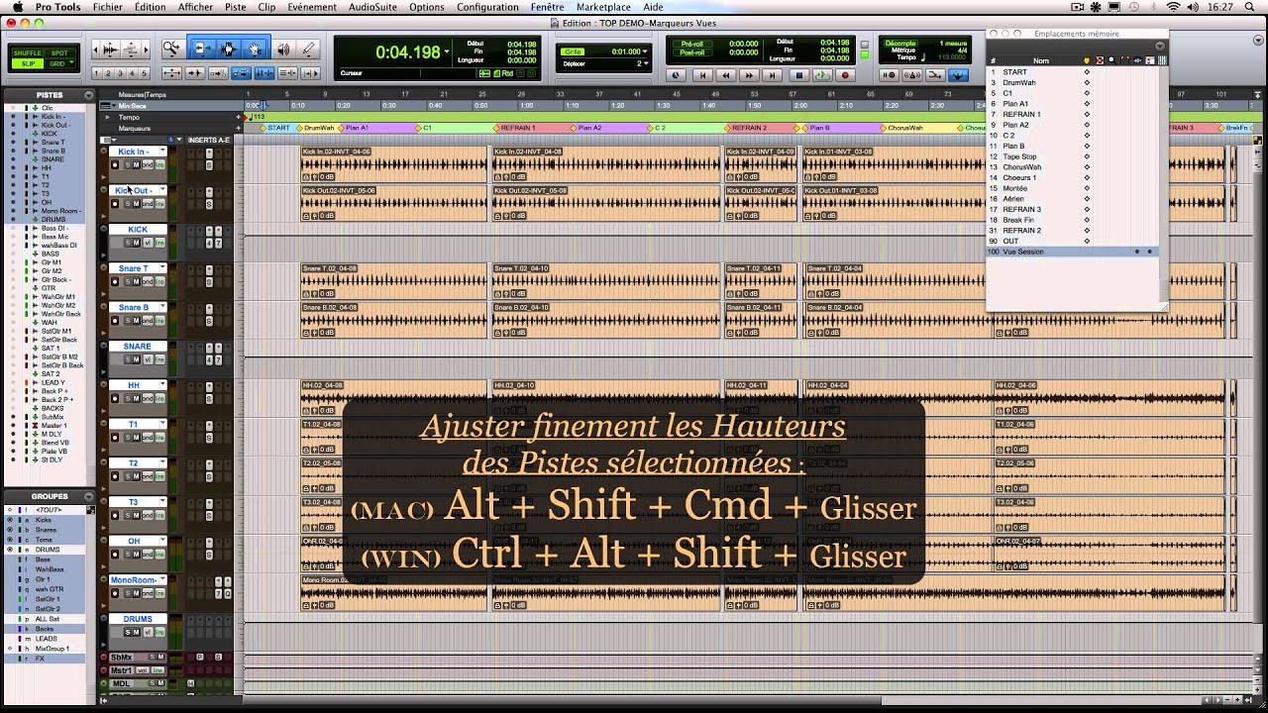This screenshot has height=713, width=1268.
Task: Click Return to Zero transport button
Action: coord(702,75)
